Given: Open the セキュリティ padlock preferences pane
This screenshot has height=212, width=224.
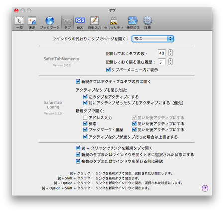Looking at the screenshot, I should point(113,23).
